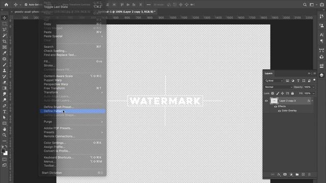The height and width of the screenshot is (183, 326).
Task: Select the Rectangular Marquee tool
Action: click(x=5, y=24)
